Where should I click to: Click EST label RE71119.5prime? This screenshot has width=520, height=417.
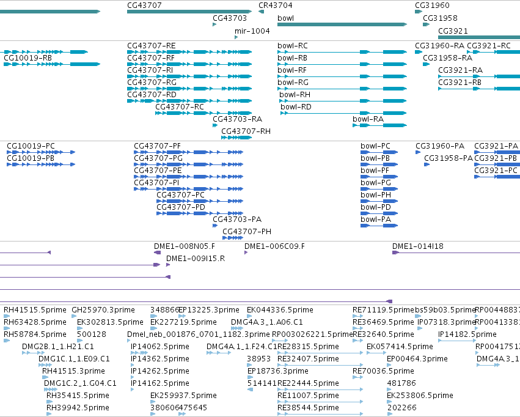click(x=383, y=310)
